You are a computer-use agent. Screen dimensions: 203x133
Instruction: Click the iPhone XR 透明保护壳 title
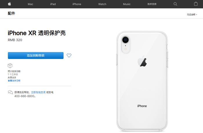point(37,33)
